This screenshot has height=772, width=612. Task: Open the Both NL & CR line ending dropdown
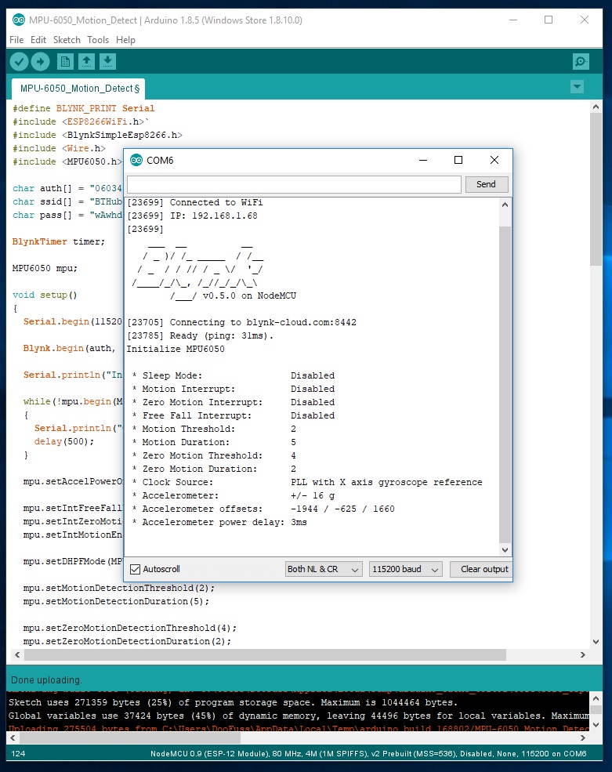pos(324,569)
